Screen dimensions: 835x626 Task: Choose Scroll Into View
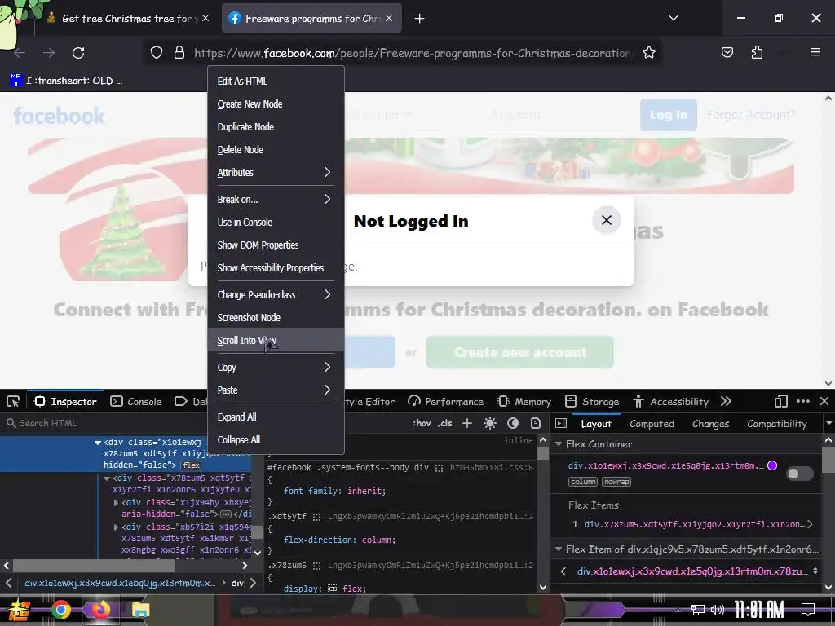tap(276, 340)
